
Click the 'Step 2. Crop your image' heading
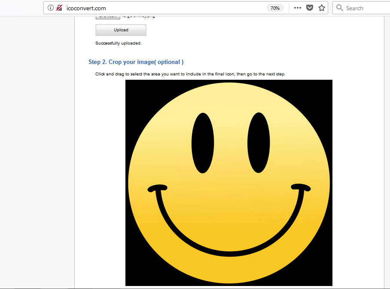tap(136, 62)
